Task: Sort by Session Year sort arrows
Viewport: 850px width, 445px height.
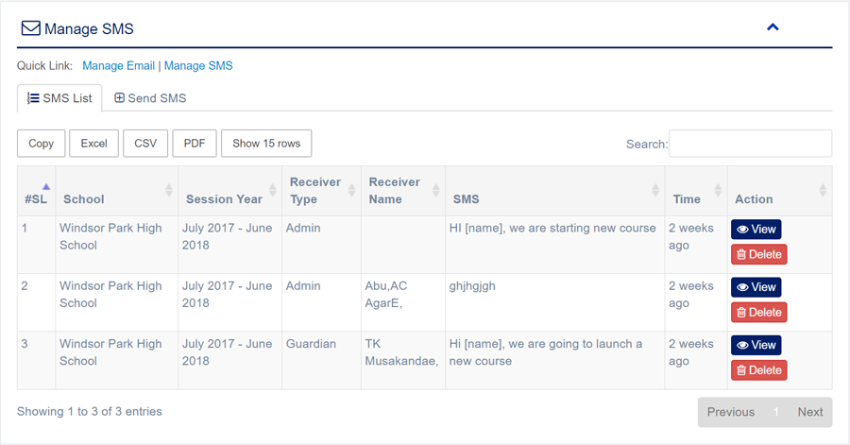Action: (273, 191)
